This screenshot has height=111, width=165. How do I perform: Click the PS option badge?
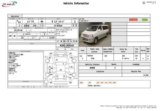pyautogui.click(x=106, y=83)
